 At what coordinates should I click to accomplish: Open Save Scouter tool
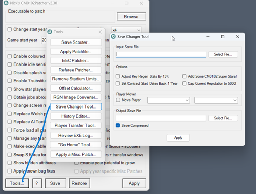(x=76, y=42)
